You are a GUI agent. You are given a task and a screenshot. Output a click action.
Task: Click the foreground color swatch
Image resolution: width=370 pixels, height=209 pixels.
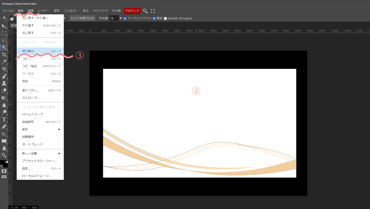coord(3,162)
